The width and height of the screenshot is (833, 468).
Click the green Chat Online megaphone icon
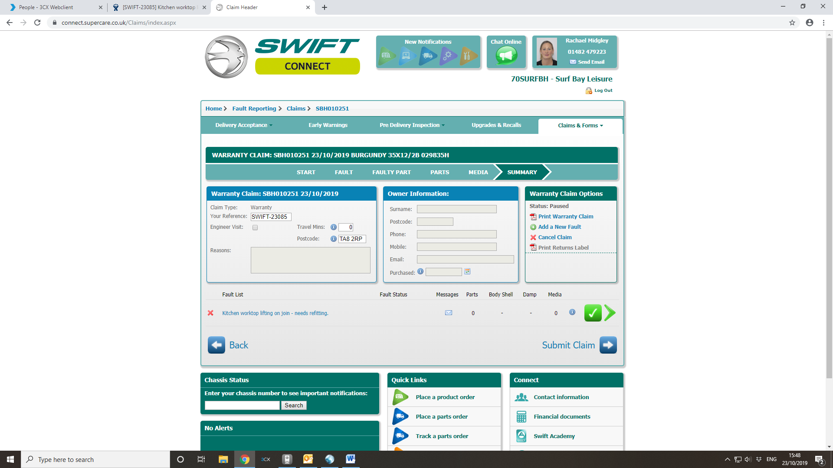point(506,55)
